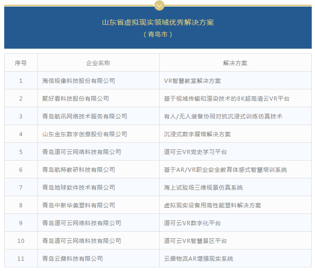Click the 序号 column header

tap(21, 63)
